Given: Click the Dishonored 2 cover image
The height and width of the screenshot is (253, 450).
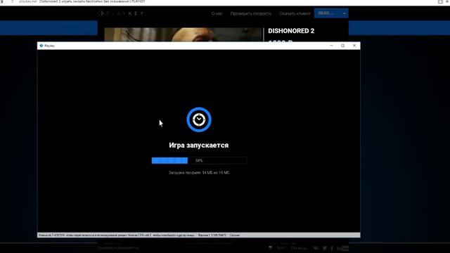Looking at the screenshot, I should click(x=184, y=34).
